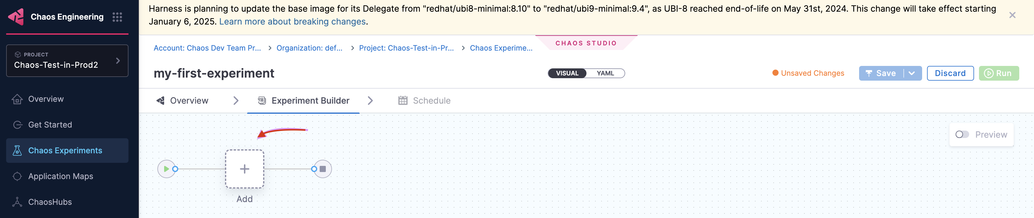
Task: Open Learn more about breaking changes link
Action: [292, 22]
